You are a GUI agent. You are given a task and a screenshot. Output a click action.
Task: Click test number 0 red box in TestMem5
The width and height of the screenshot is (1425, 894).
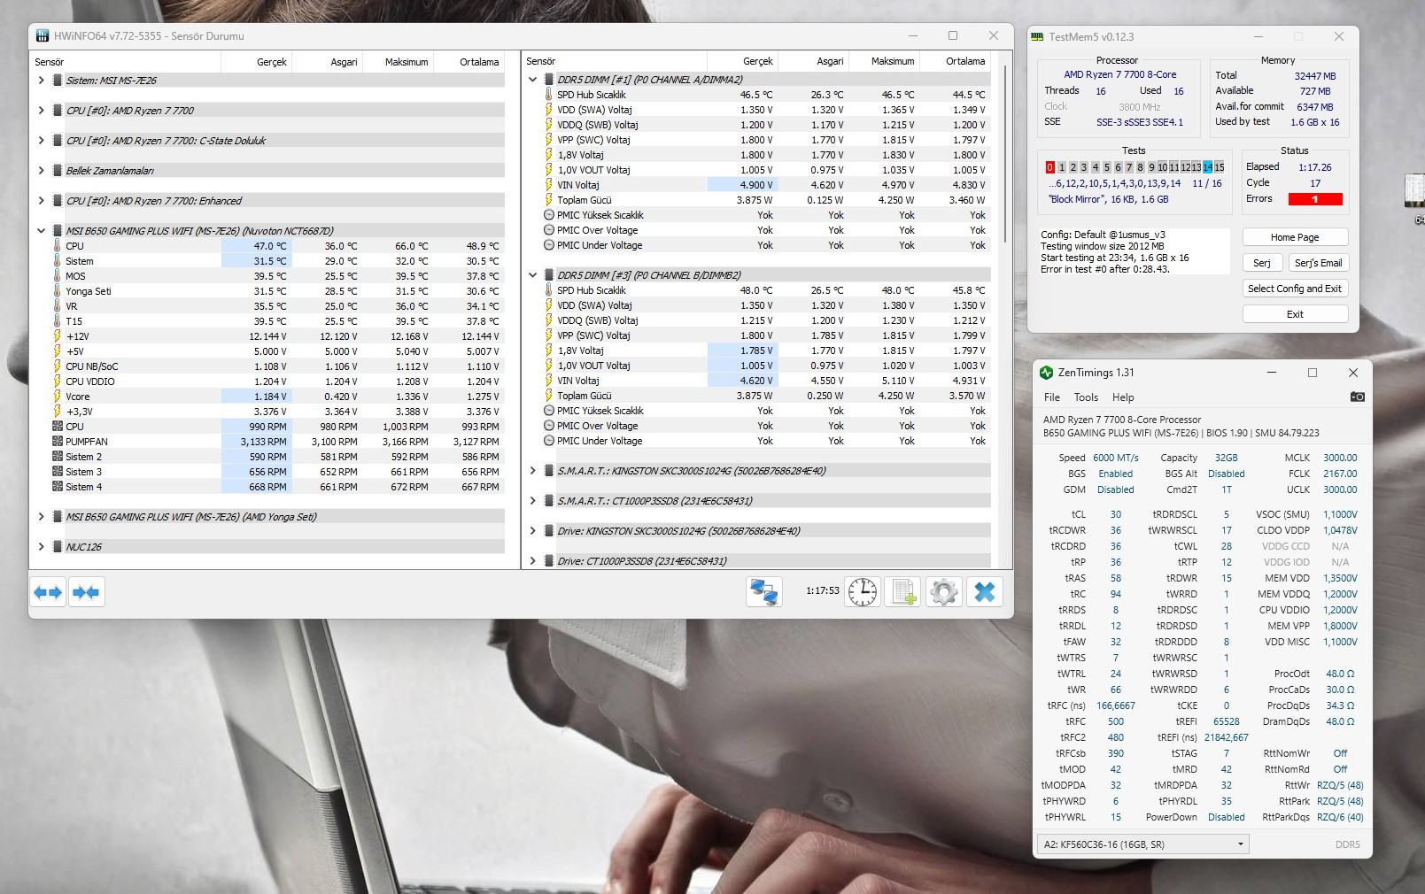[1049, 167]
